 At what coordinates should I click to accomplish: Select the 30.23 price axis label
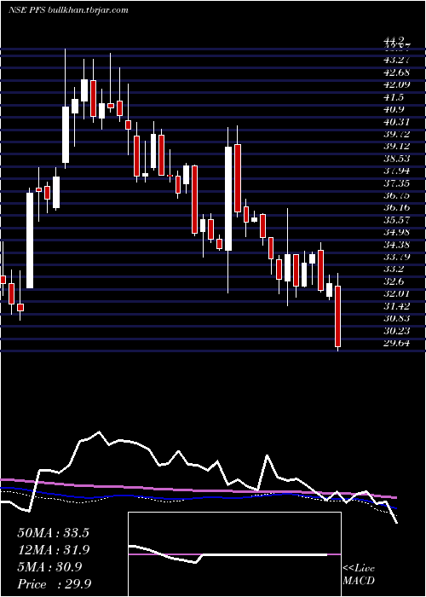tap(396, 331)
